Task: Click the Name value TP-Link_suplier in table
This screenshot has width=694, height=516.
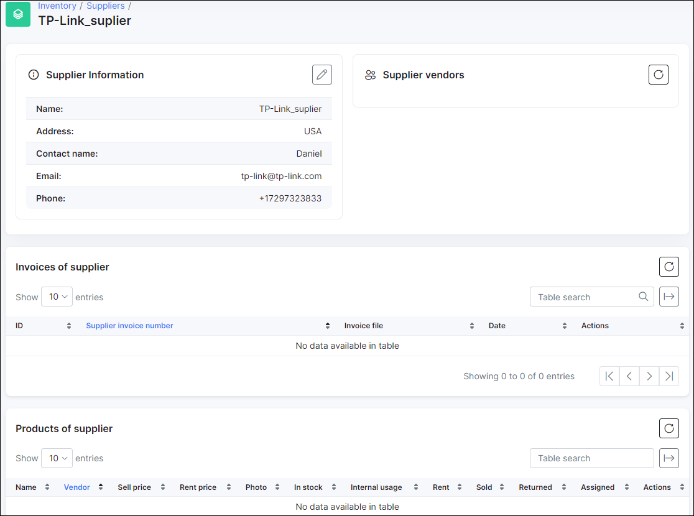Action: pyautogui.click(x=290, y=109)
